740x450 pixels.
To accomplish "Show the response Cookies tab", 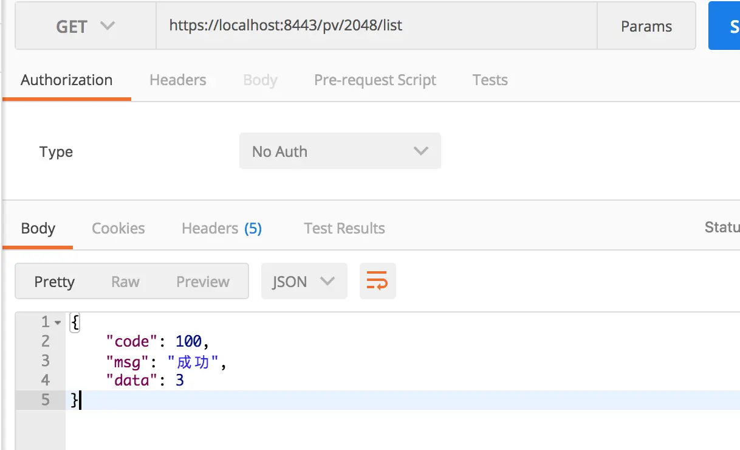I will click(118, 229).
